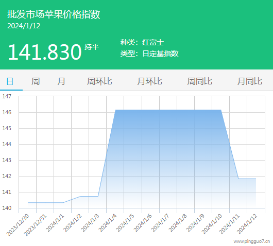273x246 pixels.
Task: Click the 持平 status label
Action: coord(92,47)
